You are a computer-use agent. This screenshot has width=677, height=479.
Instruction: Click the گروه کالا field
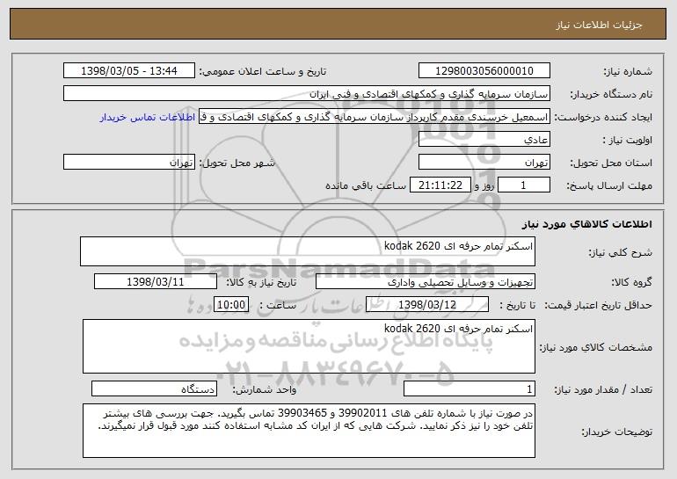click(426, 282)
